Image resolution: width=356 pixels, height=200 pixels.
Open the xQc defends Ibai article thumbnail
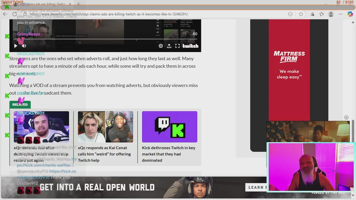(x=41, y=127)
